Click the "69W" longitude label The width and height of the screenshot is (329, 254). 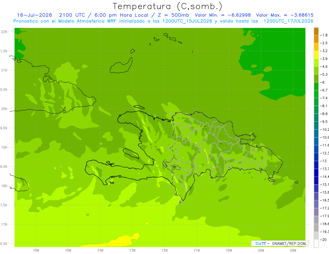[261, 250]
